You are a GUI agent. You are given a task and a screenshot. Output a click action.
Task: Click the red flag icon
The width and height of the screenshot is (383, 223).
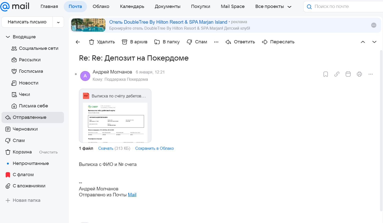coord(8,175)
